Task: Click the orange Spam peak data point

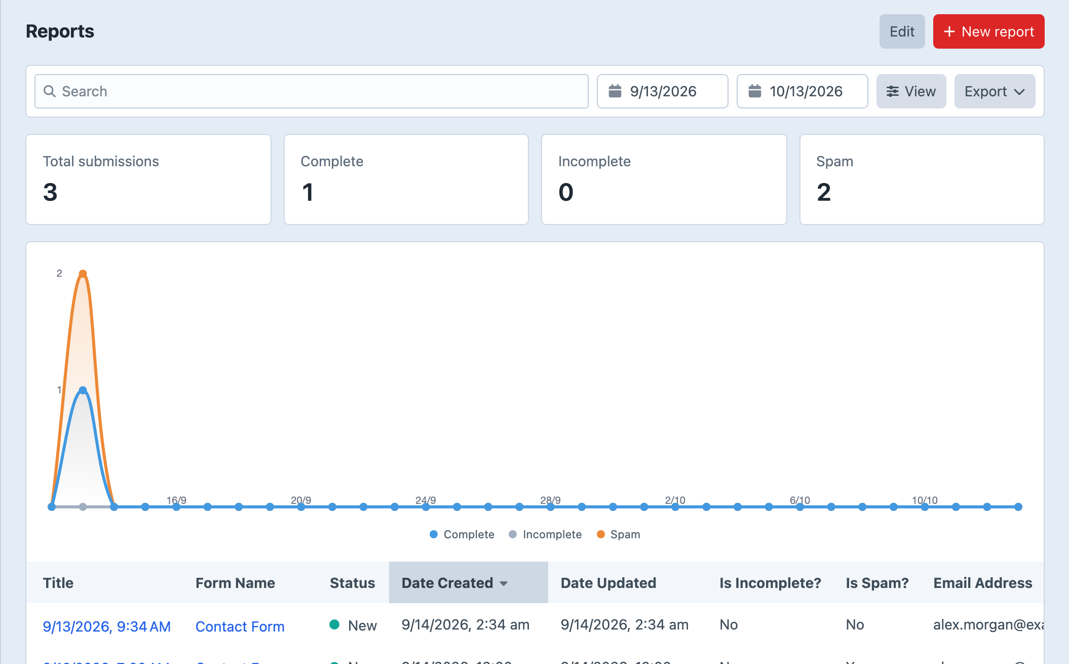Action: coord(83,274)
